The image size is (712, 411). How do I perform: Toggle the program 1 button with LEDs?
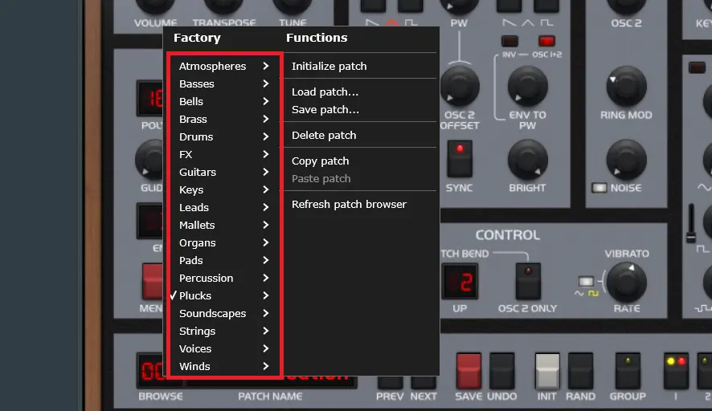[676, 371]
